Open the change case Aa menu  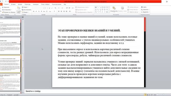50,11
